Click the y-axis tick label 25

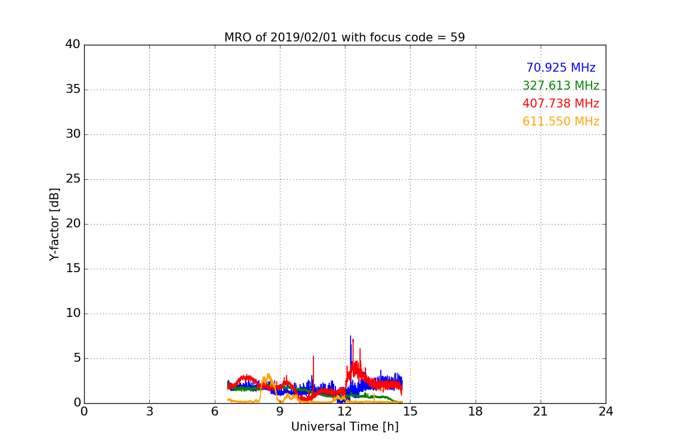[x=73, y=179]
